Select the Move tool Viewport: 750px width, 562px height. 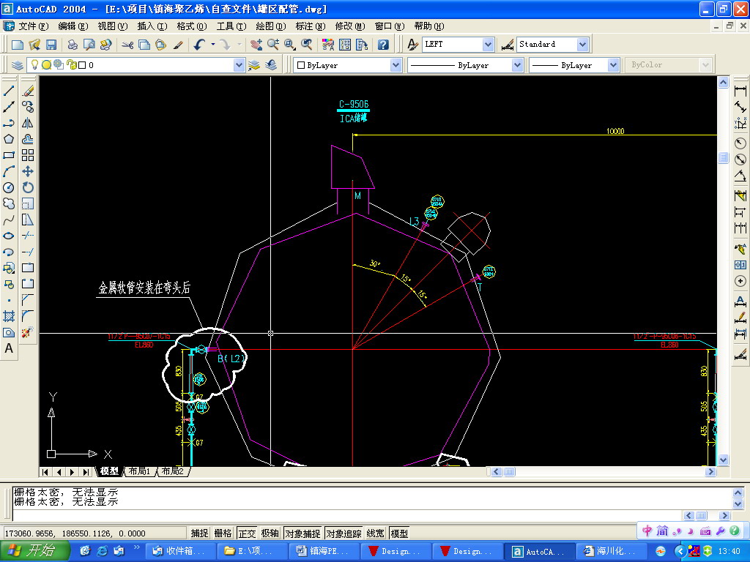coord(28,171)
